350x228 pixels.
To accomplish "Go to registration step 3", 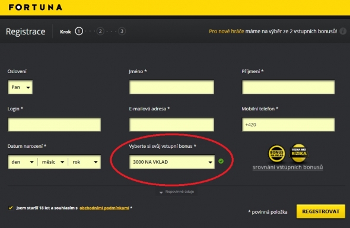I will (x=122, y=31).
